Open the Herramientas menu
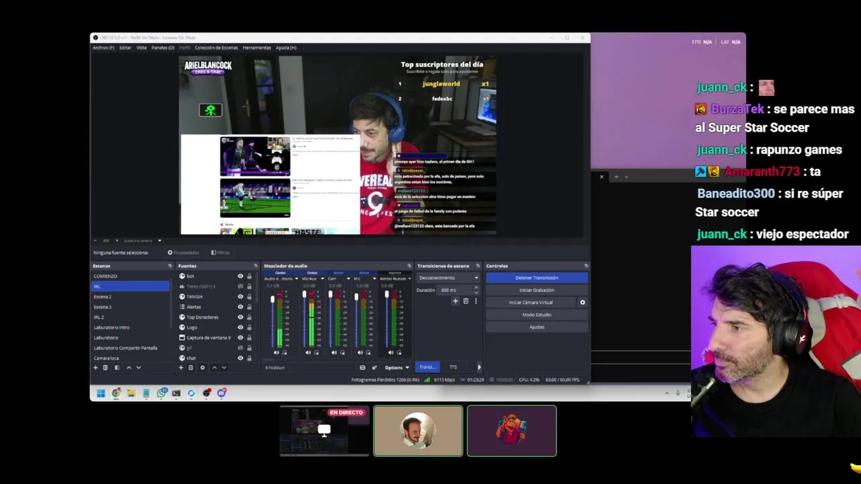861x484 pixels. pyautogui.click(x=257, y=48)
